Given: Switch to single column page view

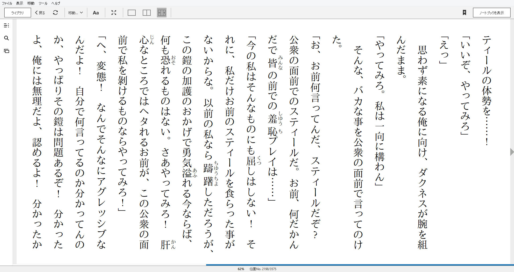Looking at the screenshot, I should [131, 13].
